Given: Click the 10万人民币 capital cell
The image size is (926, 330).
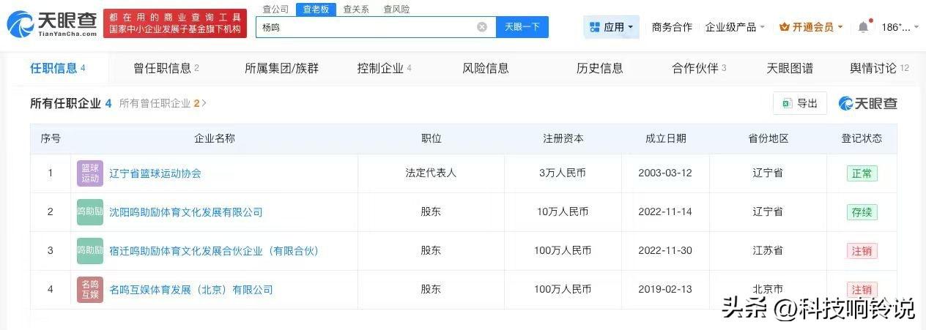Looking at the screenshot, I should pyautogui.click(x=563, y=212).
